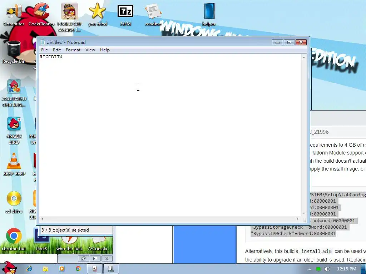Select the cd drive disc icon
The height and width of the screenshot is (274, 366).
(14, 202)
